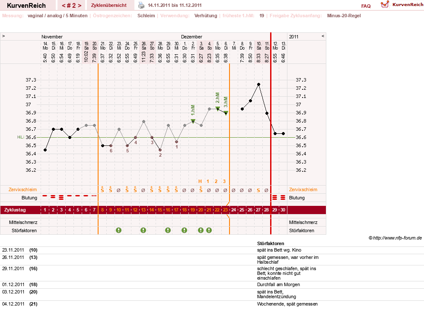
Task: Click the 23.11.2011 row date
Action: (x=13, y=250)
